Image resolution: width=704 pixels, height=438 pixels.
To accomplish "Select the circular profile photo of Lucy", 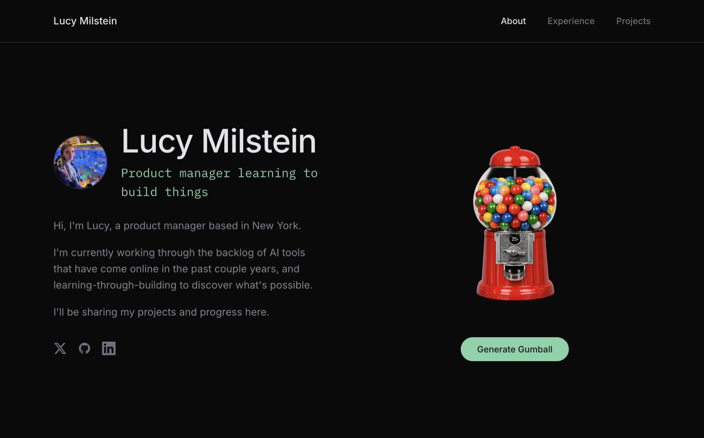I will 80,162.
